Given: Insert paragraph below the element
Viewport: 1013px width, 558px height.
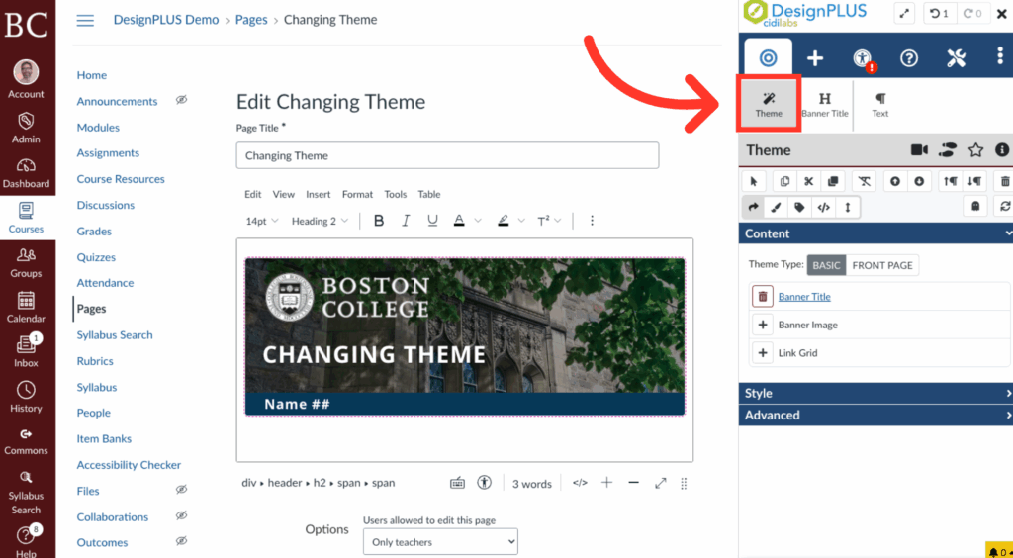Looking at the screenshot, I should coord(974,181).
